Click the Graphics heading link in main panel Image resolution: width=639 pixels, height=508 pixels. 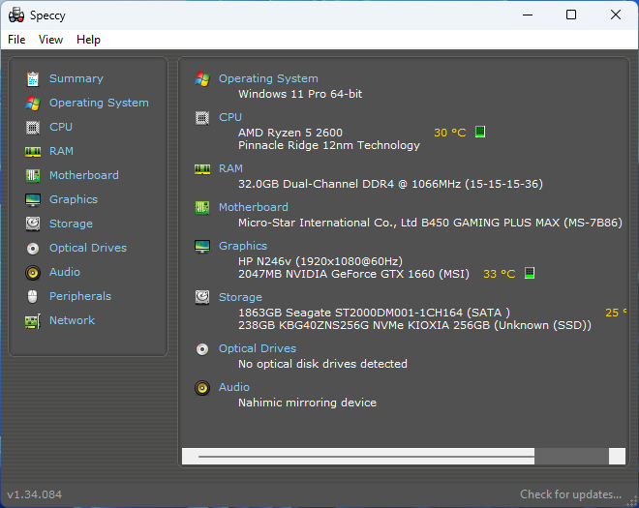[x=243, y=246]
